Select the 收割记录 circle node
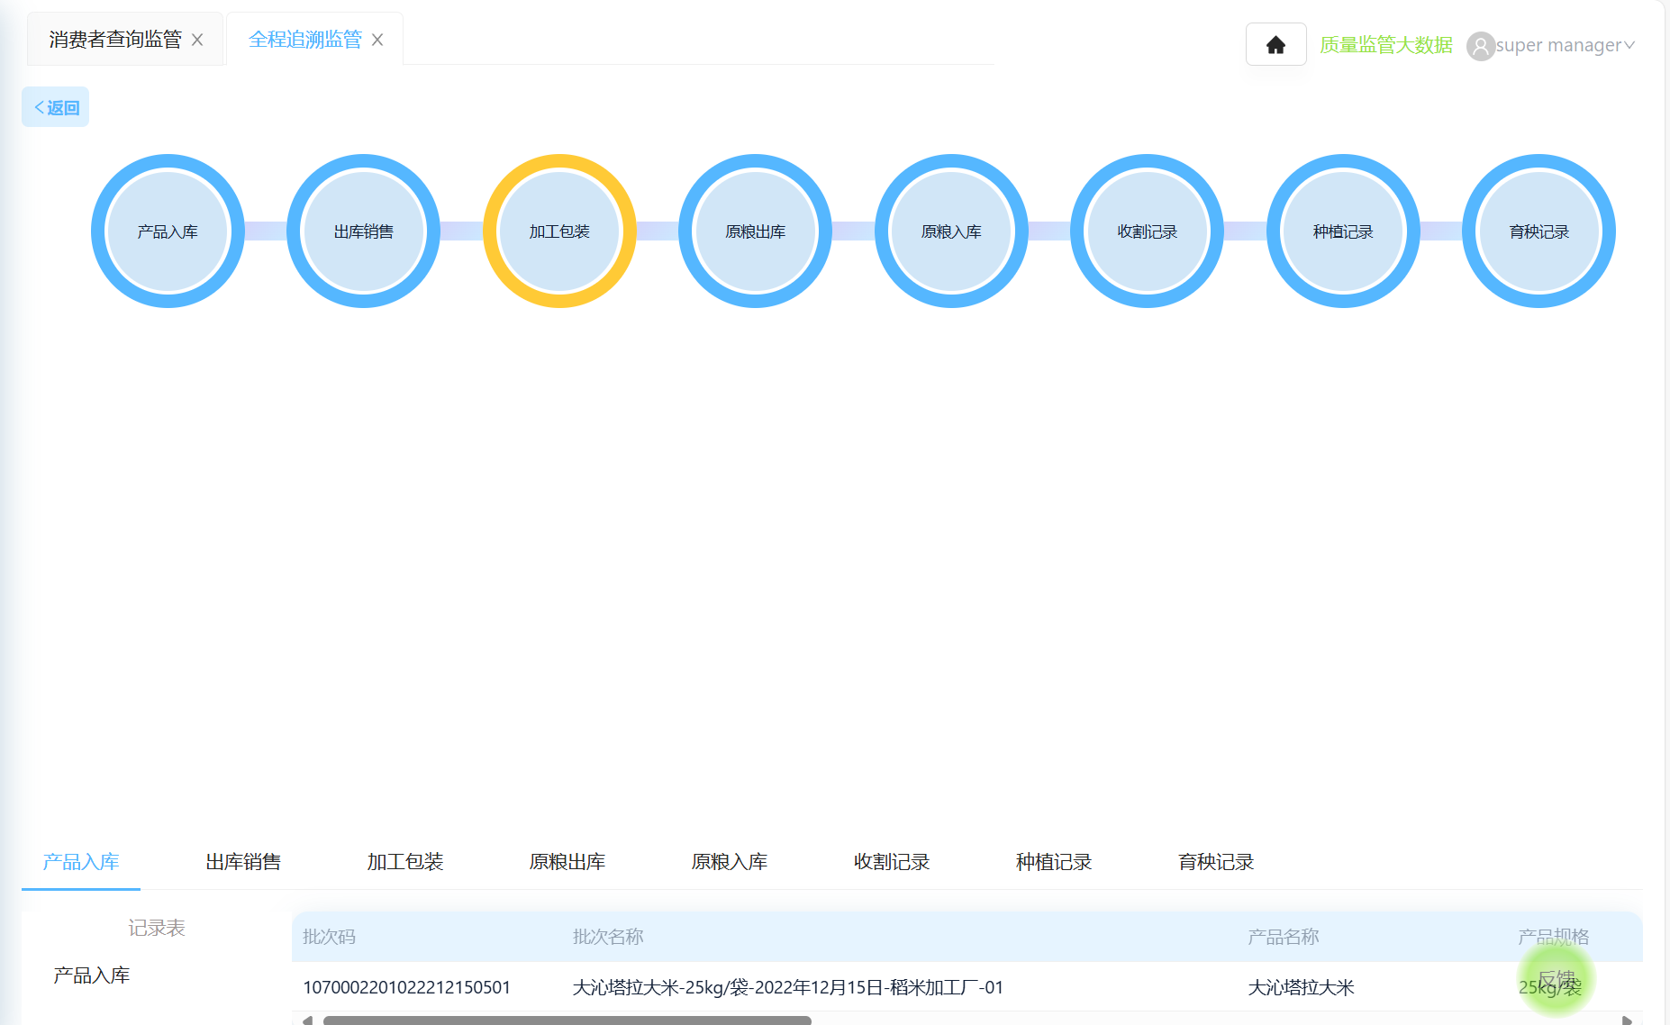Image resolution: width=1670 pixels, height=1025 pixels. pos(1148,231)
